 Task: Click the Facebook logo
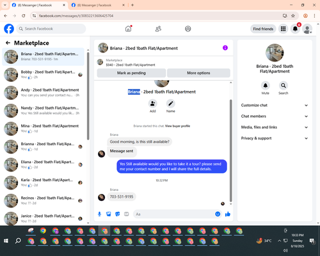tap(9, 29)
